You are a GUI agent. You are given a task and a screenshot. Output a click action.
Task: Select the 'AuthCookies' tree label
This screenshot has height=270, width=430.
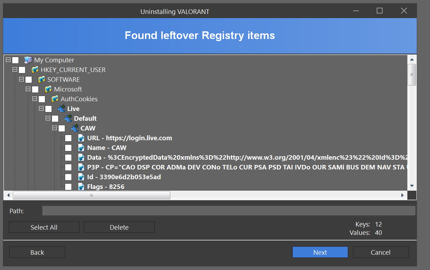pyautogui.click(x=79, y=99)
